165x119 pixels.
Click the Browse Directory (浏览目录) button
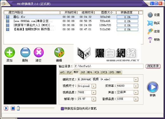click(153, 66)
